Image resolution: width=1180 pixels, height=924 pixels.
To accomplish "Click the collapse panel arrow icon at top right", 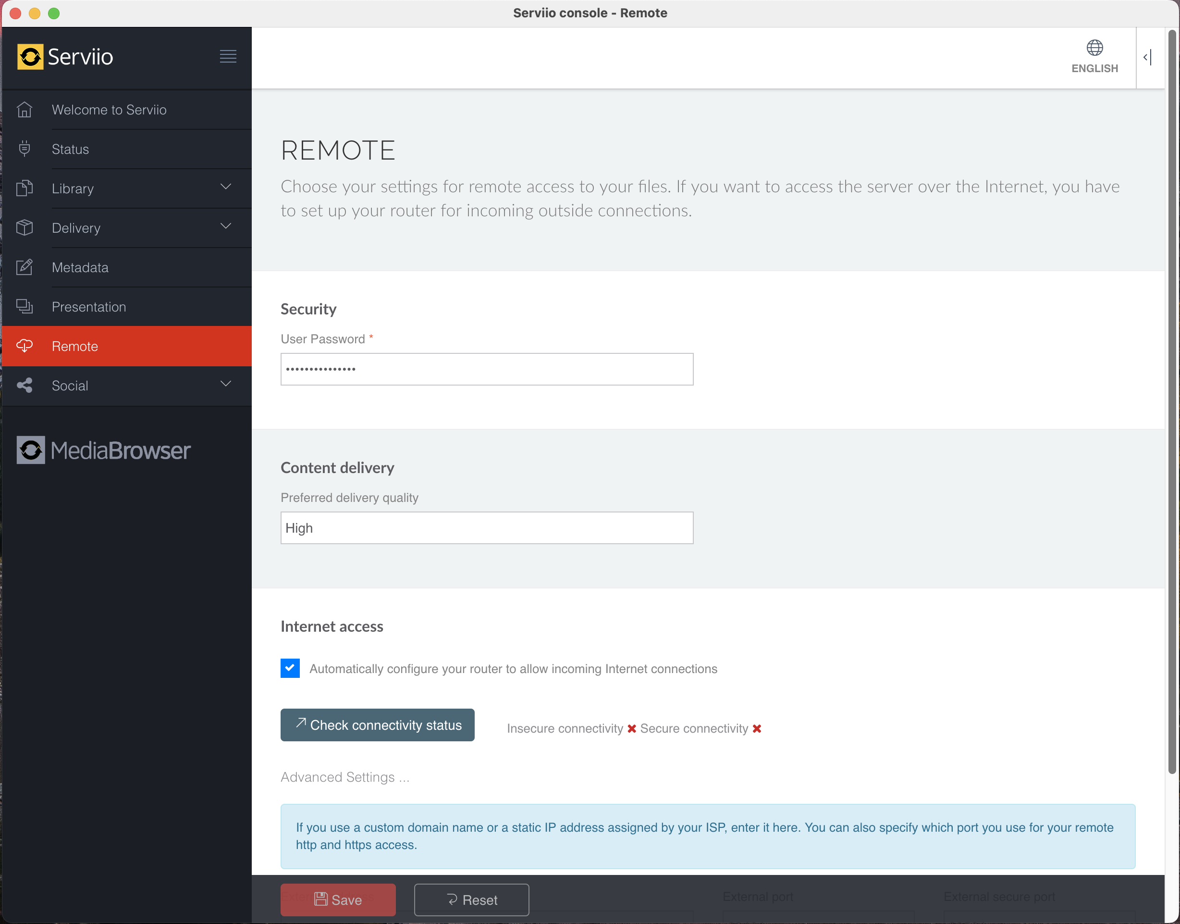I will click(1147, 57).
